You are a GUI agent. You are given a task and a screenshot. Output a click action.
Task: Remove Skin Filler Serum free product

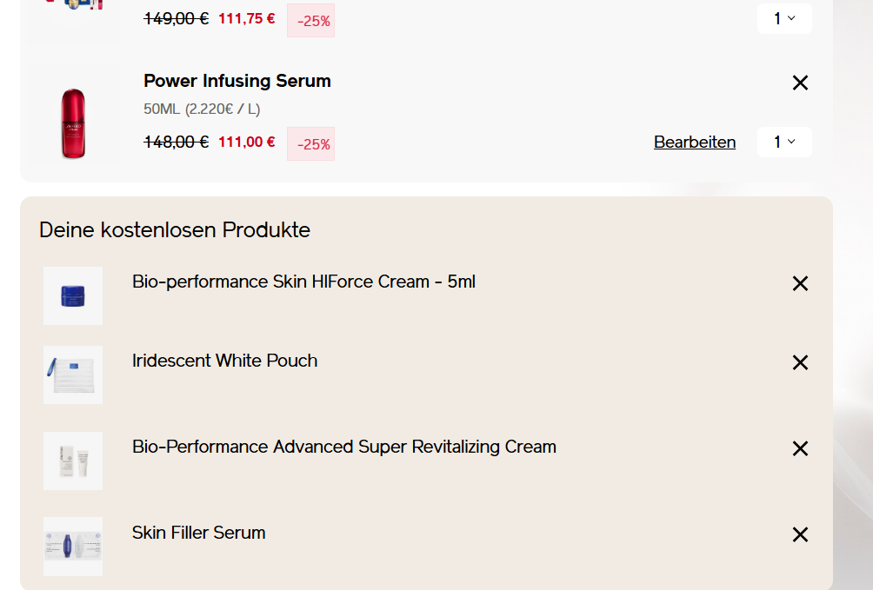800,534
